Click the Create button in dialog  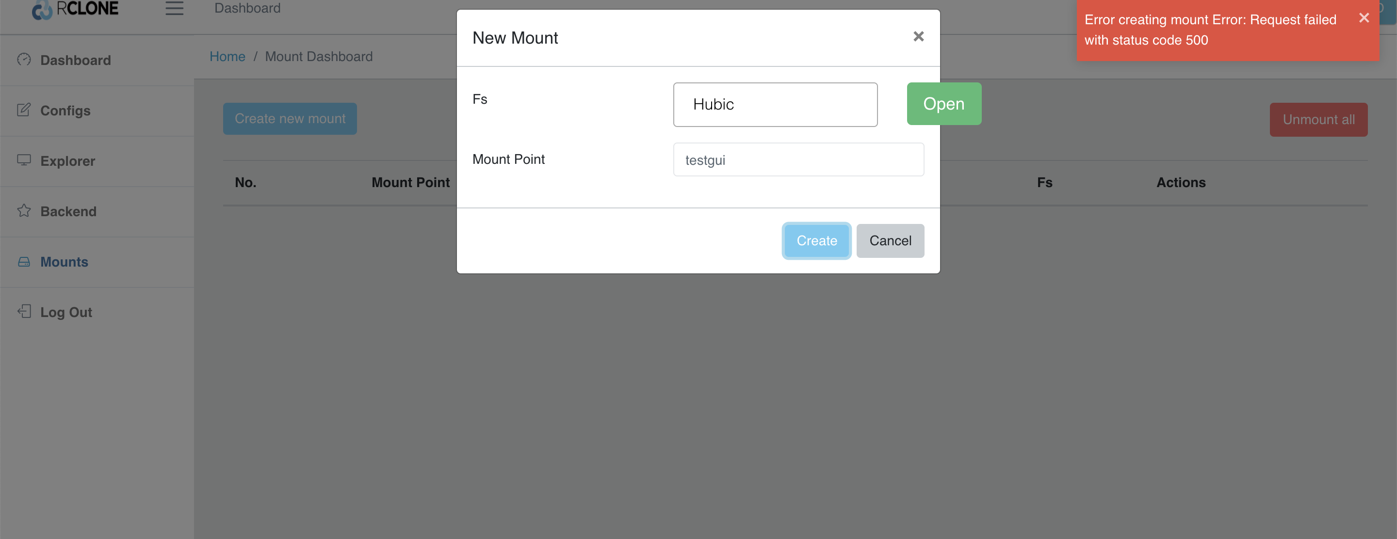click(x=817, y=239)
